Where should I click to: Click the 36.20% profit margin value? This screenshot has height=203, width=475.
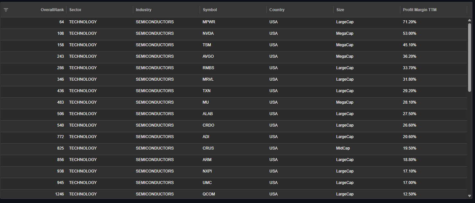410,56
